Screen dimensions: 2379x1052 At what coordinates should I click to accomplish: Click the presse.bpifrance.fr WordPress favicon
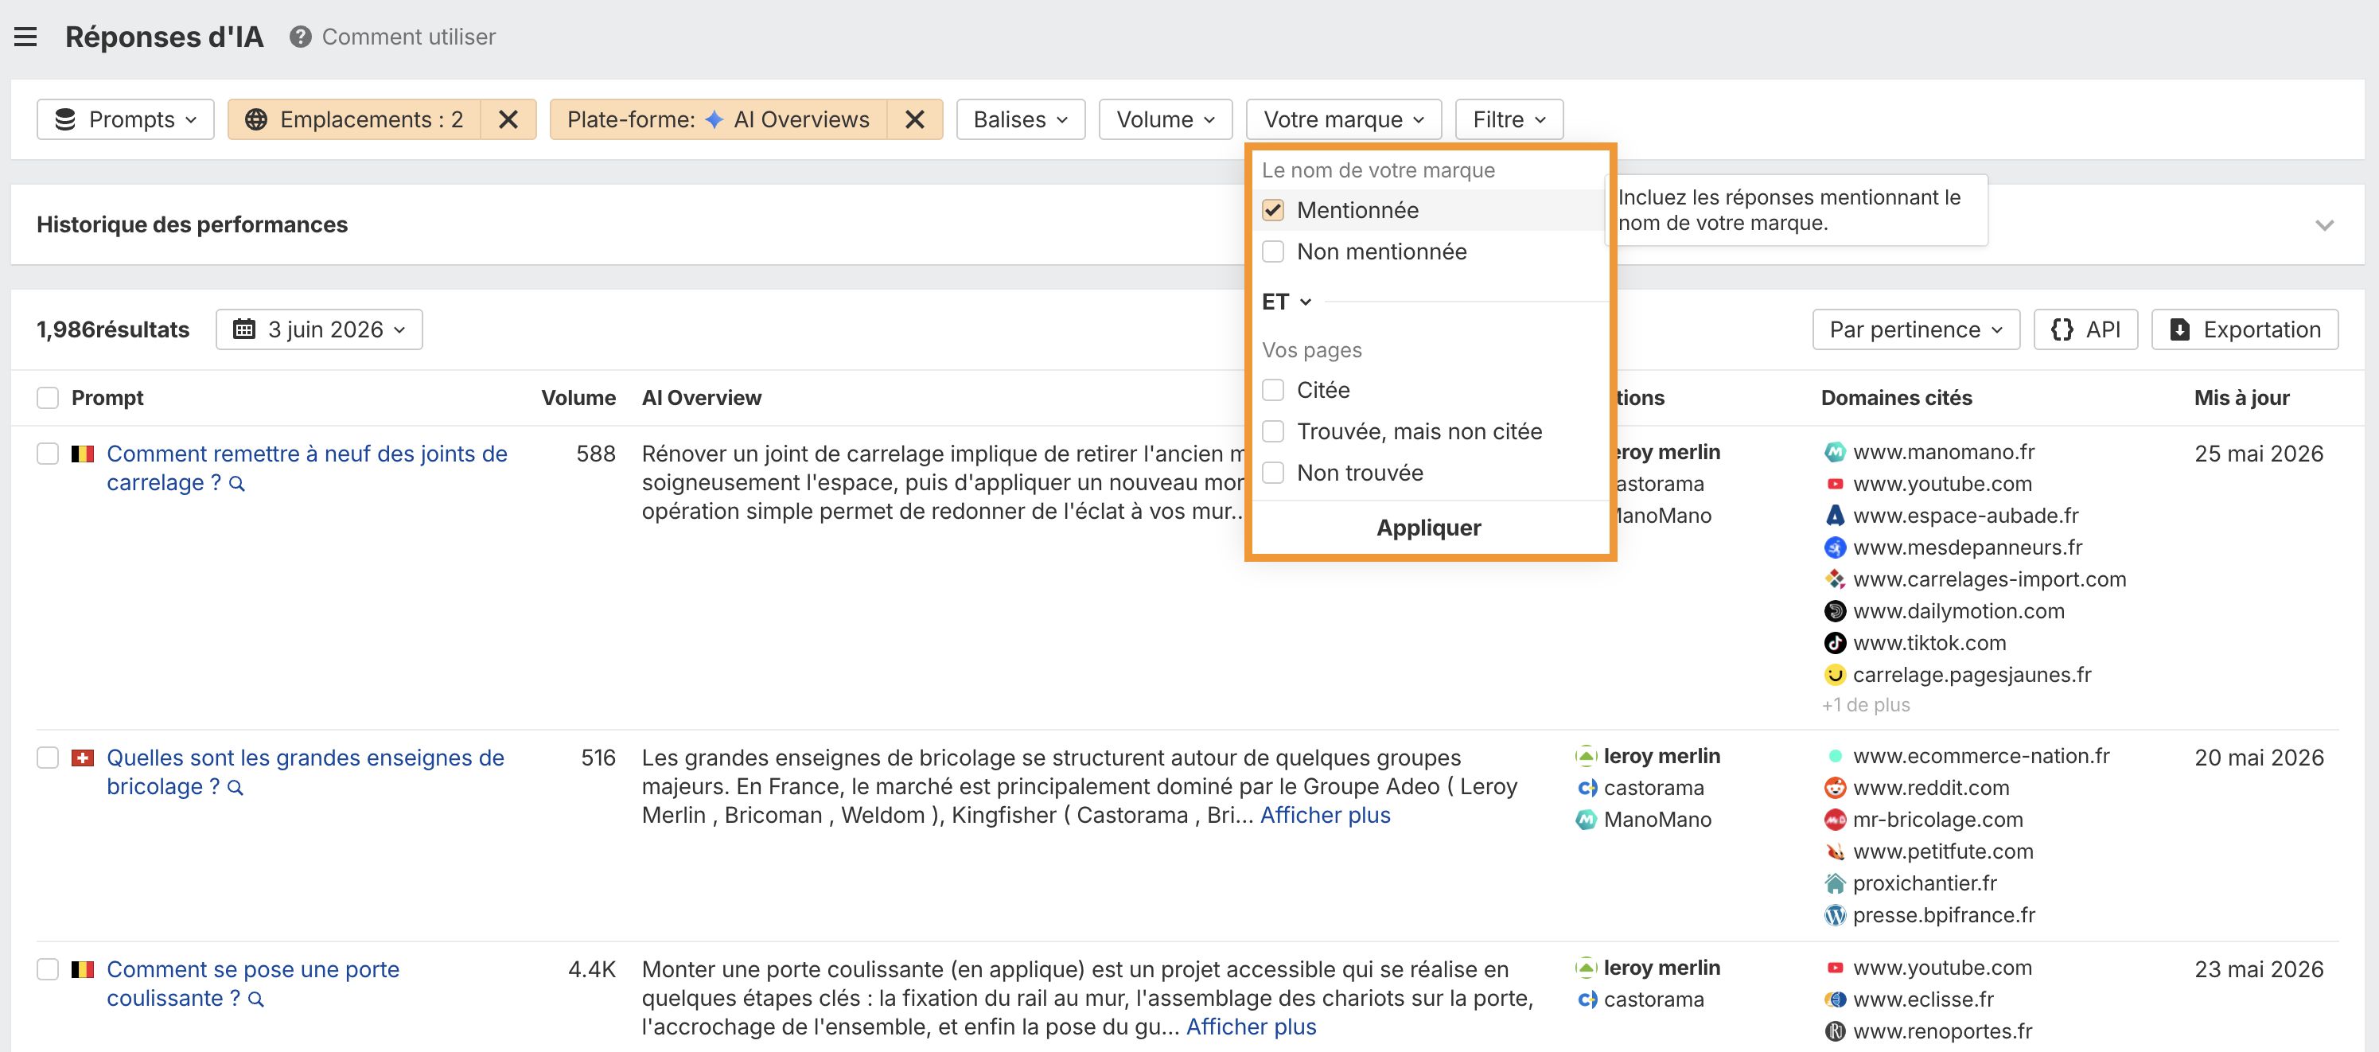1835,915
